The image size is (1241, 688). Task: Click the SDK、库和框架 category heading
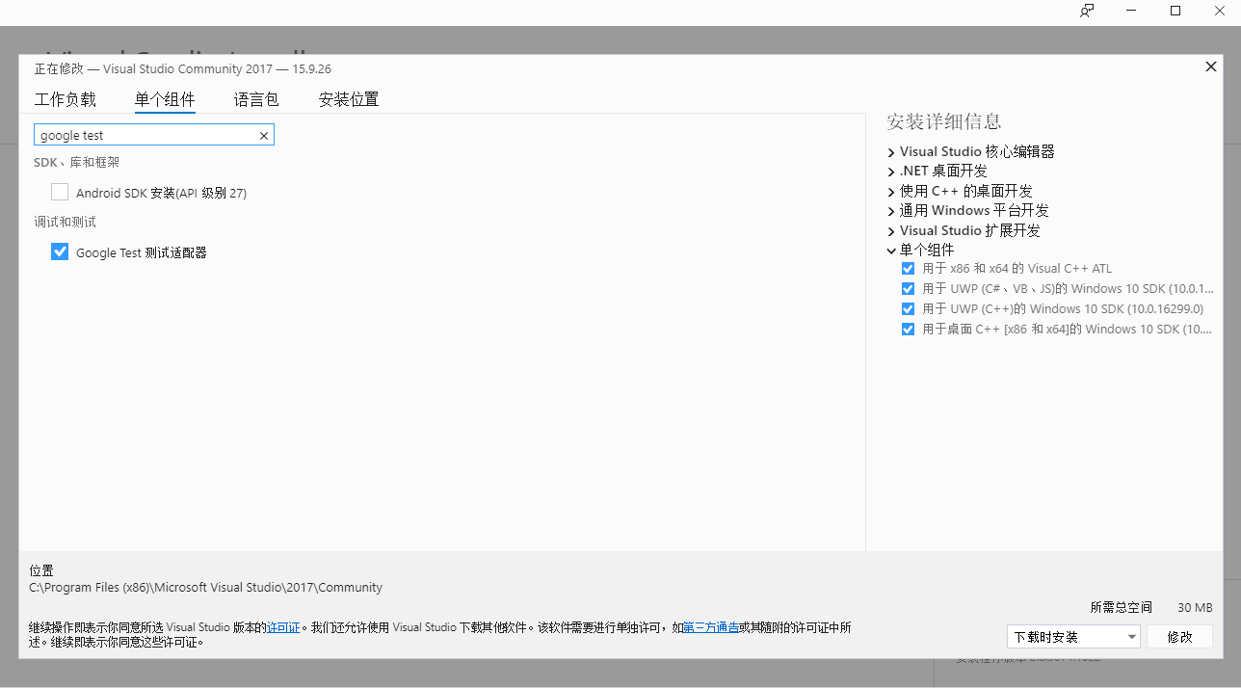tap(76, 163)
